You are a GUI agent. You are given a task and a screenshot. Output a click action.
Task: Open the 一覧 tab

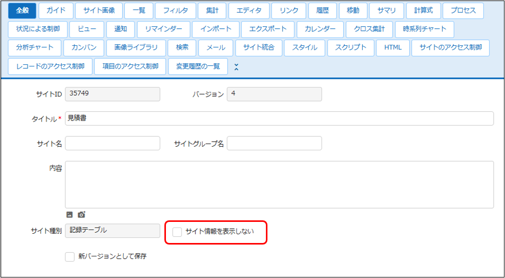click(x=139, y=11)
